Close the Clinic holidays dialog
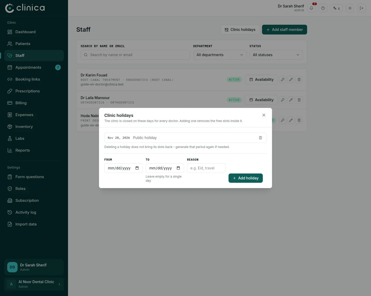 click(x=264, y=115)
